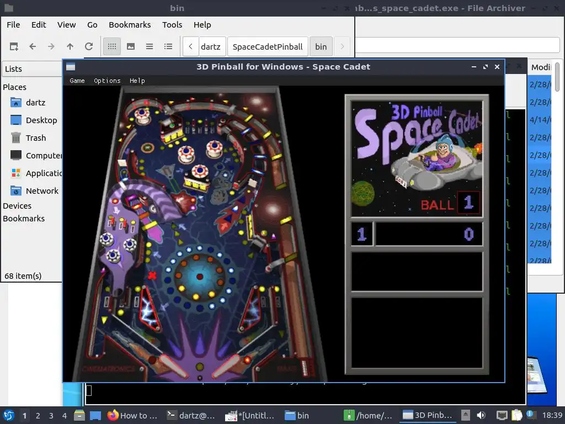The width and height of the screenshot is (565, 424).
Task: Open the File menu in the file manager
Action: (13, 25)
